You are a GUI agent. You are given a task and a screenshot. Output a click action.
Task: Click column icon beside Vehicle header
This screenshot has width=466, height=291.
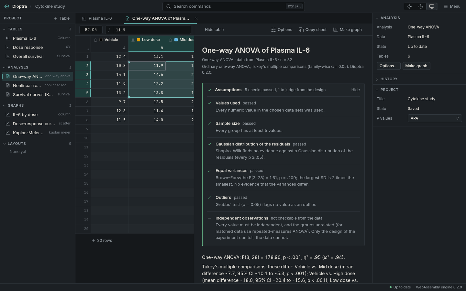coord(95,40)
